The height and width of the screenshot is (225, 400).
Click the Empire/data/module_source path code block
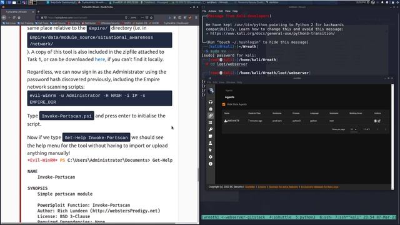pos(99,40)
